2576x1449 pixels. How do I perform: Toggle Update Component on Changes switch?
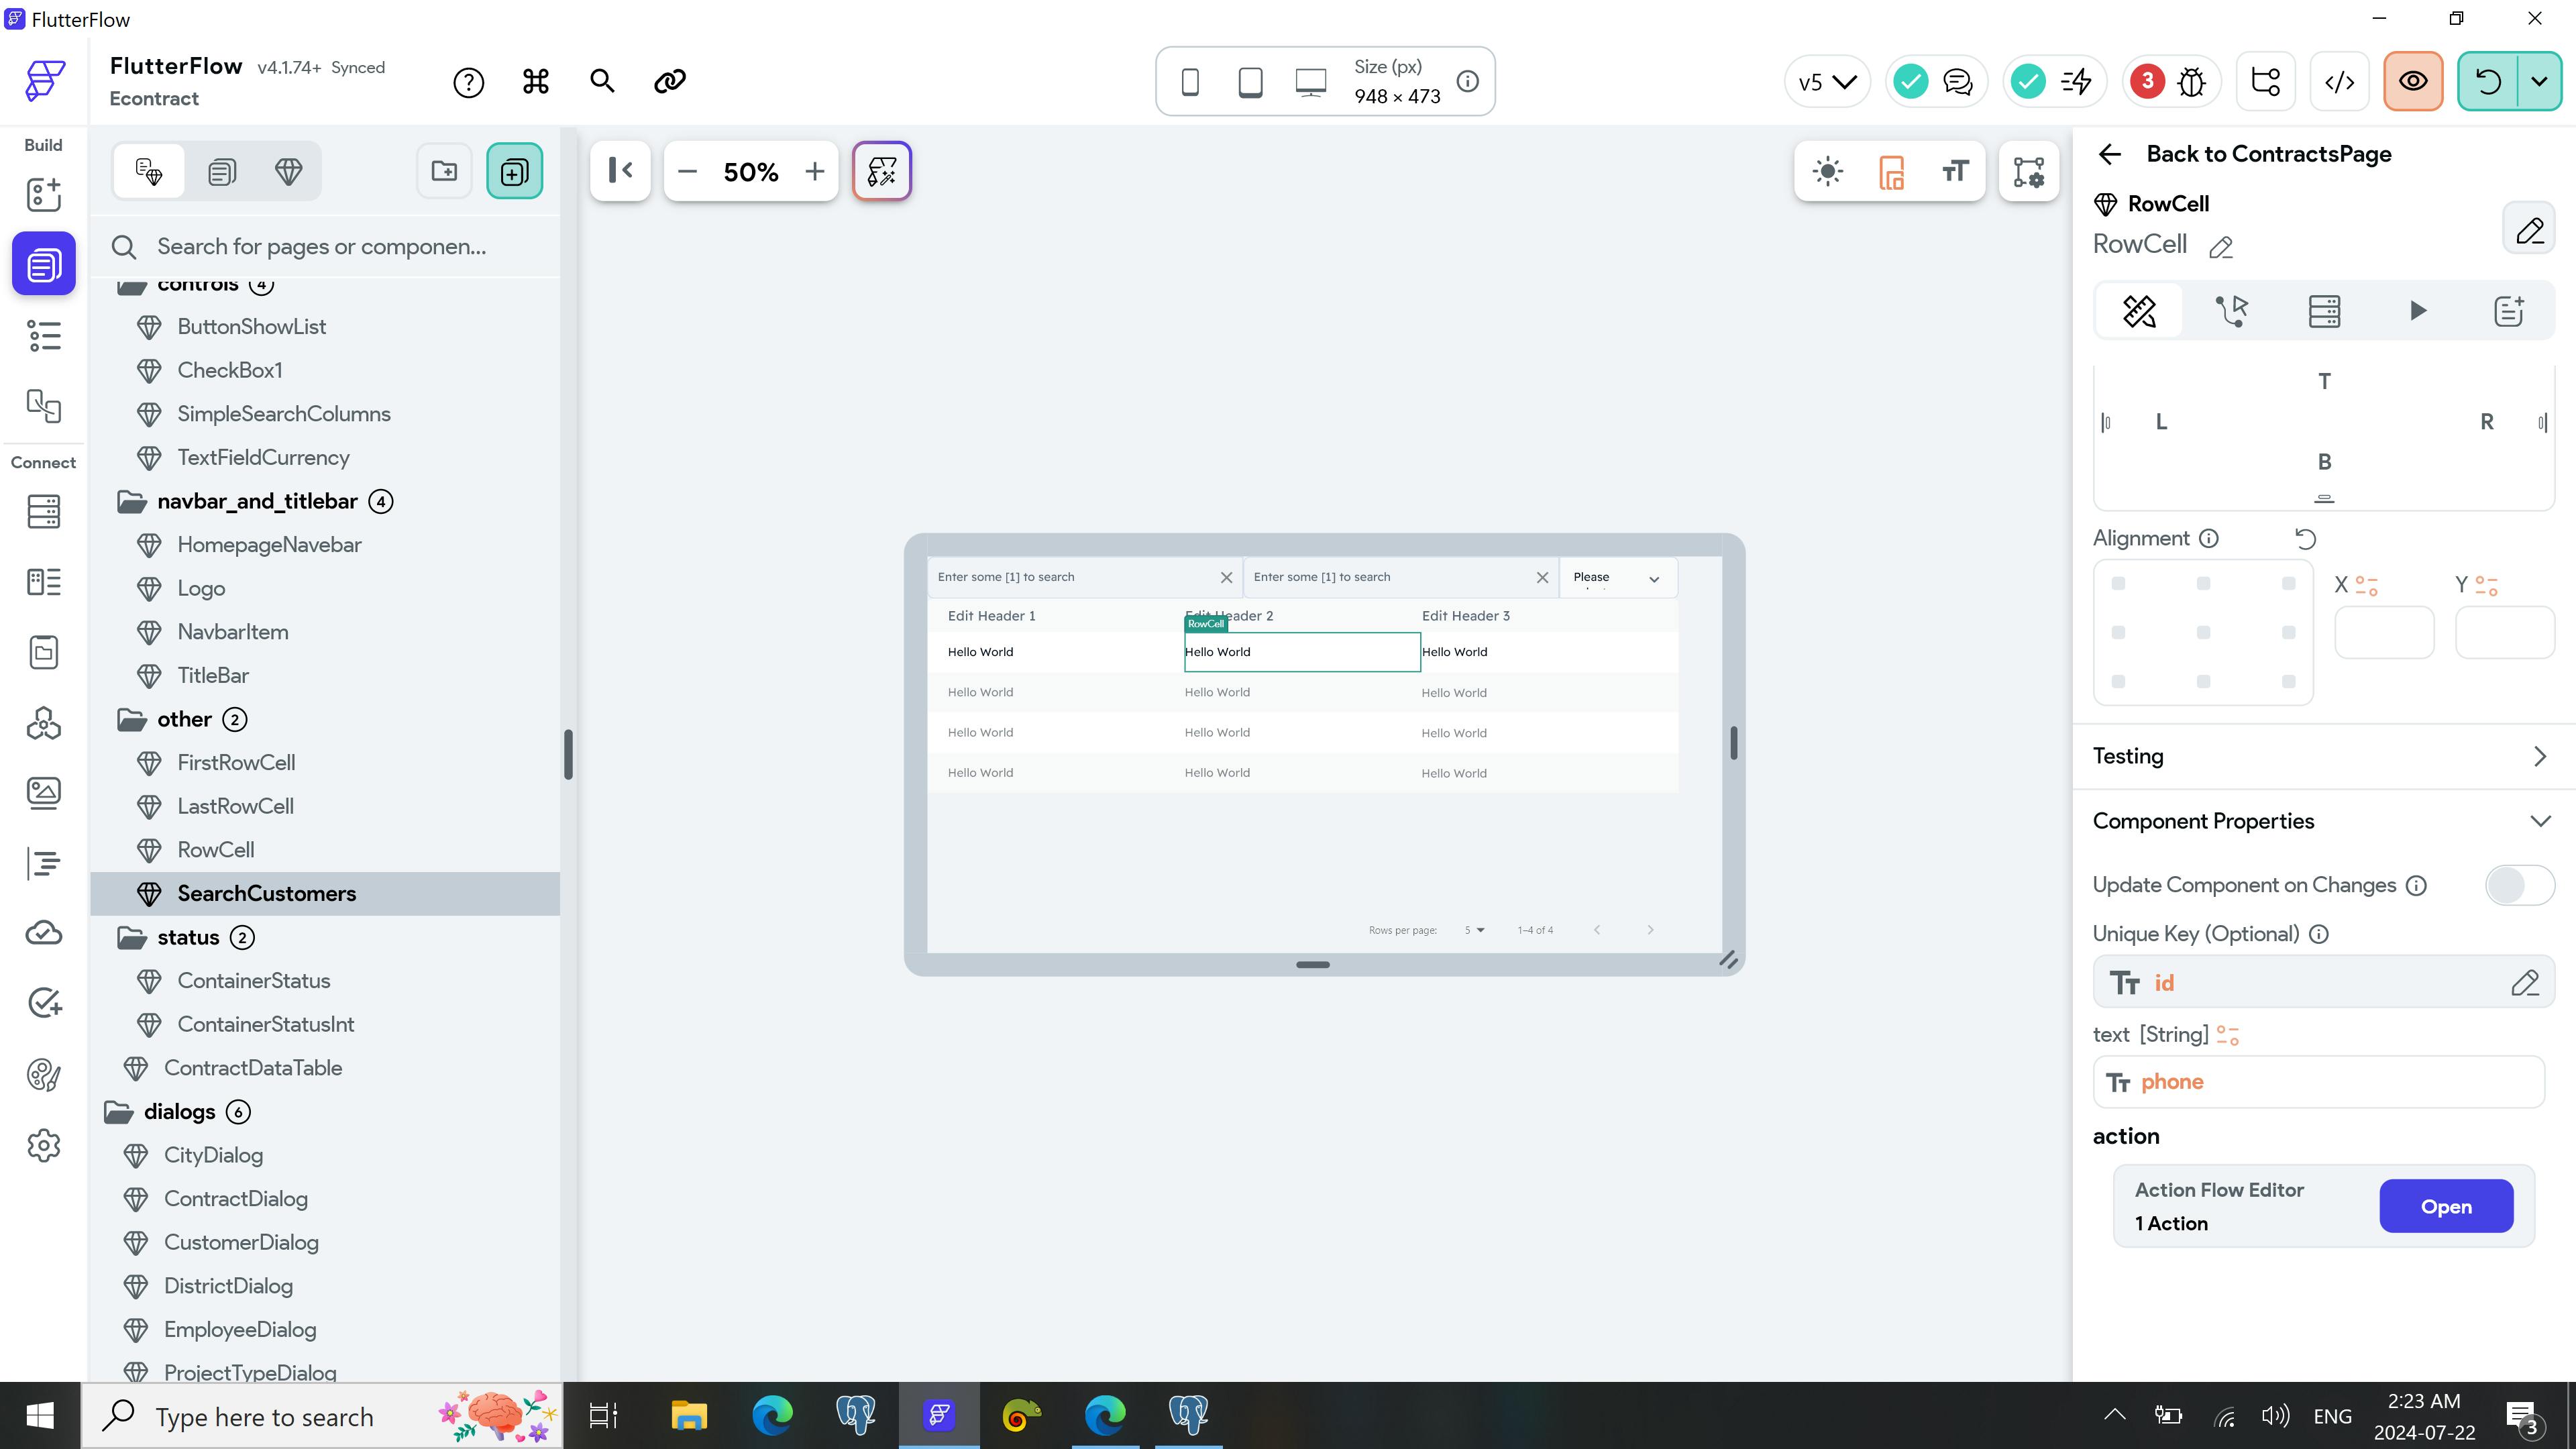pyautogui.click(x=2518, y=885)
